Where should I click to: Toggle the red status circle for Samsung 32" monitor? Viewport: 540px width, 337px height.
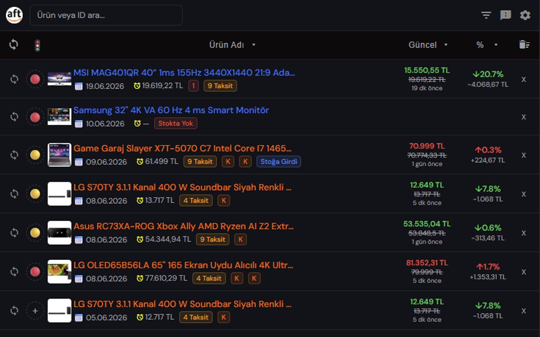35,117
